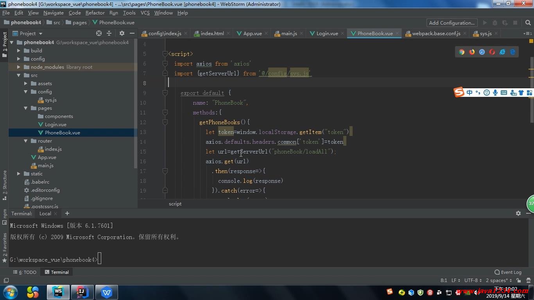
Task: Open preview in Chrome browser icon
Action: 462,52
